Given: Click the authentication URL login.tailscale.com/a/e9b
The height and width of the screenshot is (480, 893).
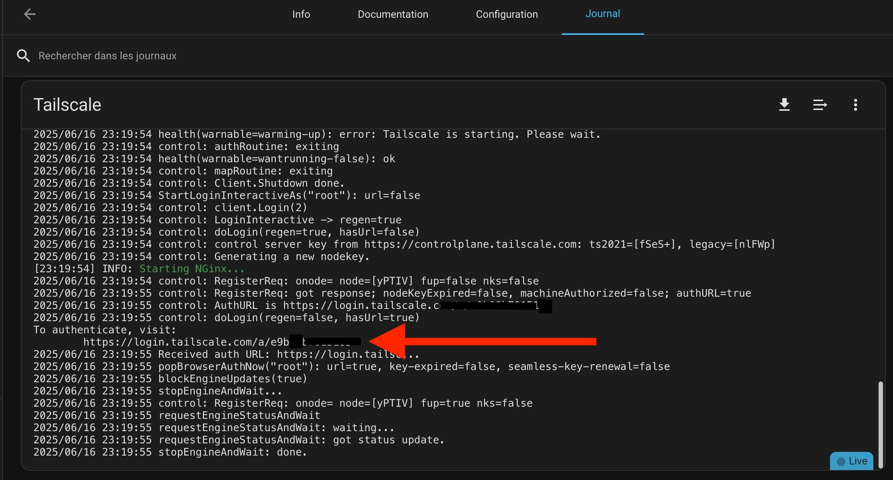Looking at the screenshot, I should click(222, 342).
